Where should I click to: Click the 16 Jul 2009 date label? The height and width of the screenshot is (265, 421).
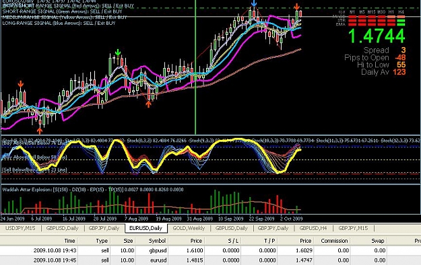pos(73,219)
